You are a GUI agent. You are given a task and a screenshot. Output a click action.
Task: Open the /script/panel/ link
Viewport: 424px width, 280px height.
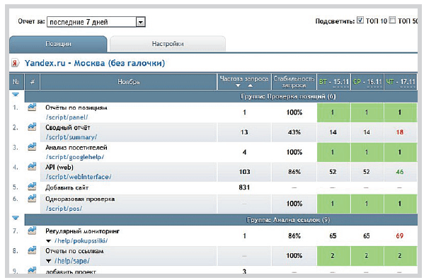67,117
